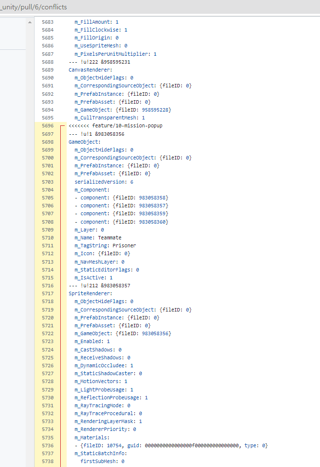The image size is (320, 467).
Task: Click the line m_CastShadows: 0
Action: 98,350
